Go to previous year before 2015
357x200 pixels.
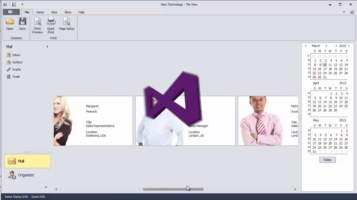coord(336,46)
